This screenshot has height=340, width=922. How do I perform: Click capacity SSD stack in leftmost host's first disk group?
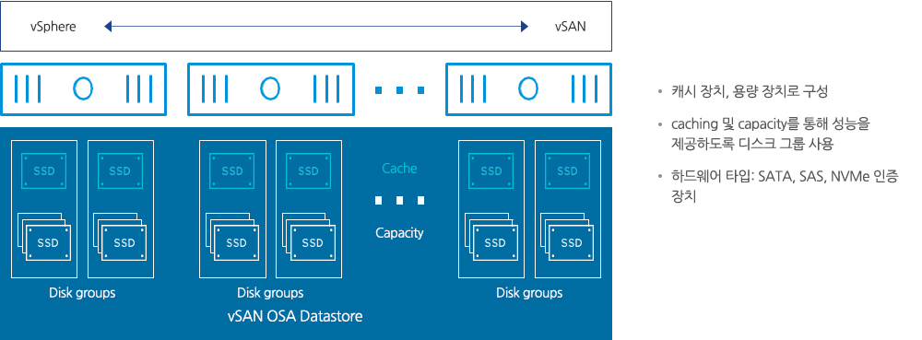[x=44, y=237]
